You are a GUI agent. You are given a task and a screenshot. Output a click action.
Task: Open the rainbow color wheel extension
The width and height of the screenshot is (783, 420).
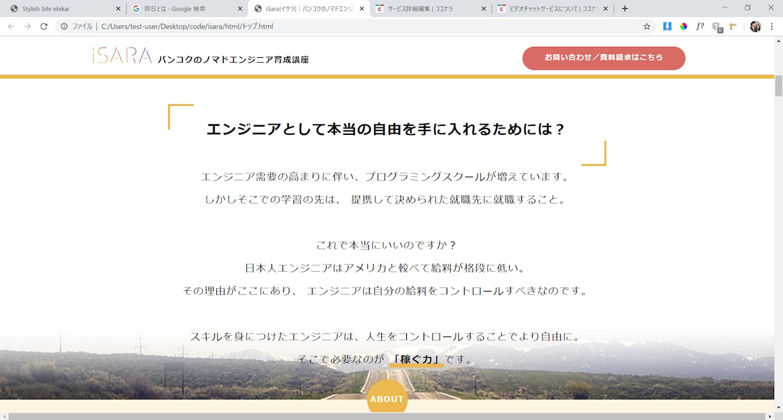(x=684, y=26)
